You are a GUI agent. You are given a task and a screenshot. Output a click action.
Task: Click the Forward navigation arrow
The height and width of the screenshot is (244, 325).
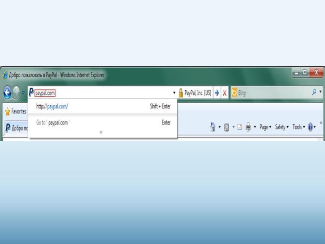point(16,93)
